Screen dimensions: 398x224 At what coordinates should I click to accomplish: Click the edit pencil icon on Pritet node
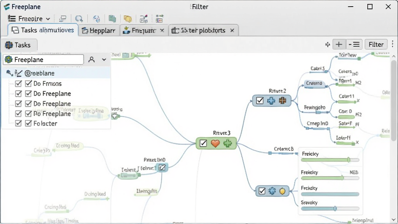coord(162,168)
